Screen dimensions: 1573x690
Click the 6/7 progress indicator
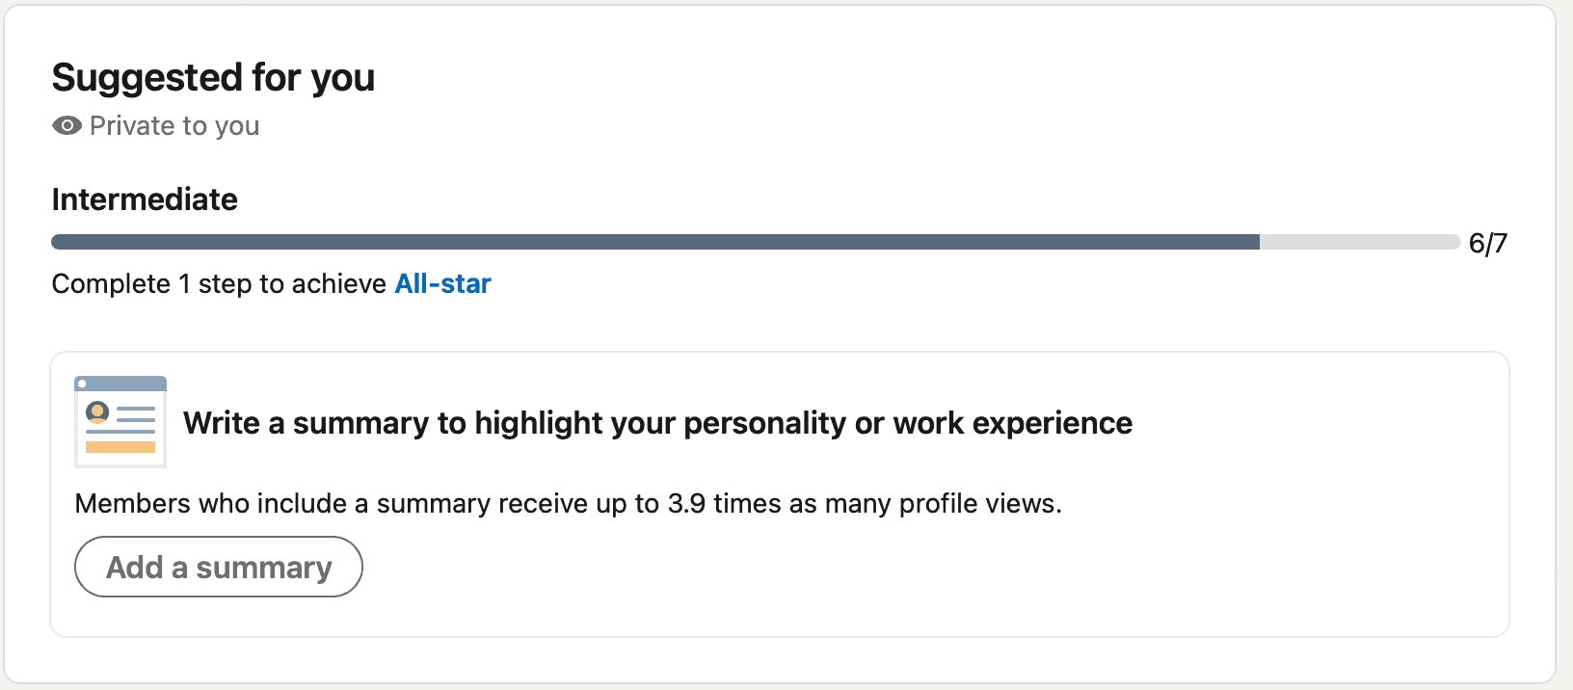(x=1488, y=243)
